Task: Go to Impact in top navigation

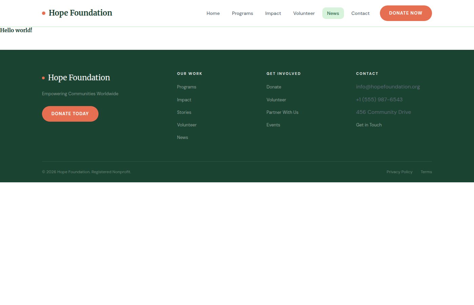Action: click(x=273, y=13)
